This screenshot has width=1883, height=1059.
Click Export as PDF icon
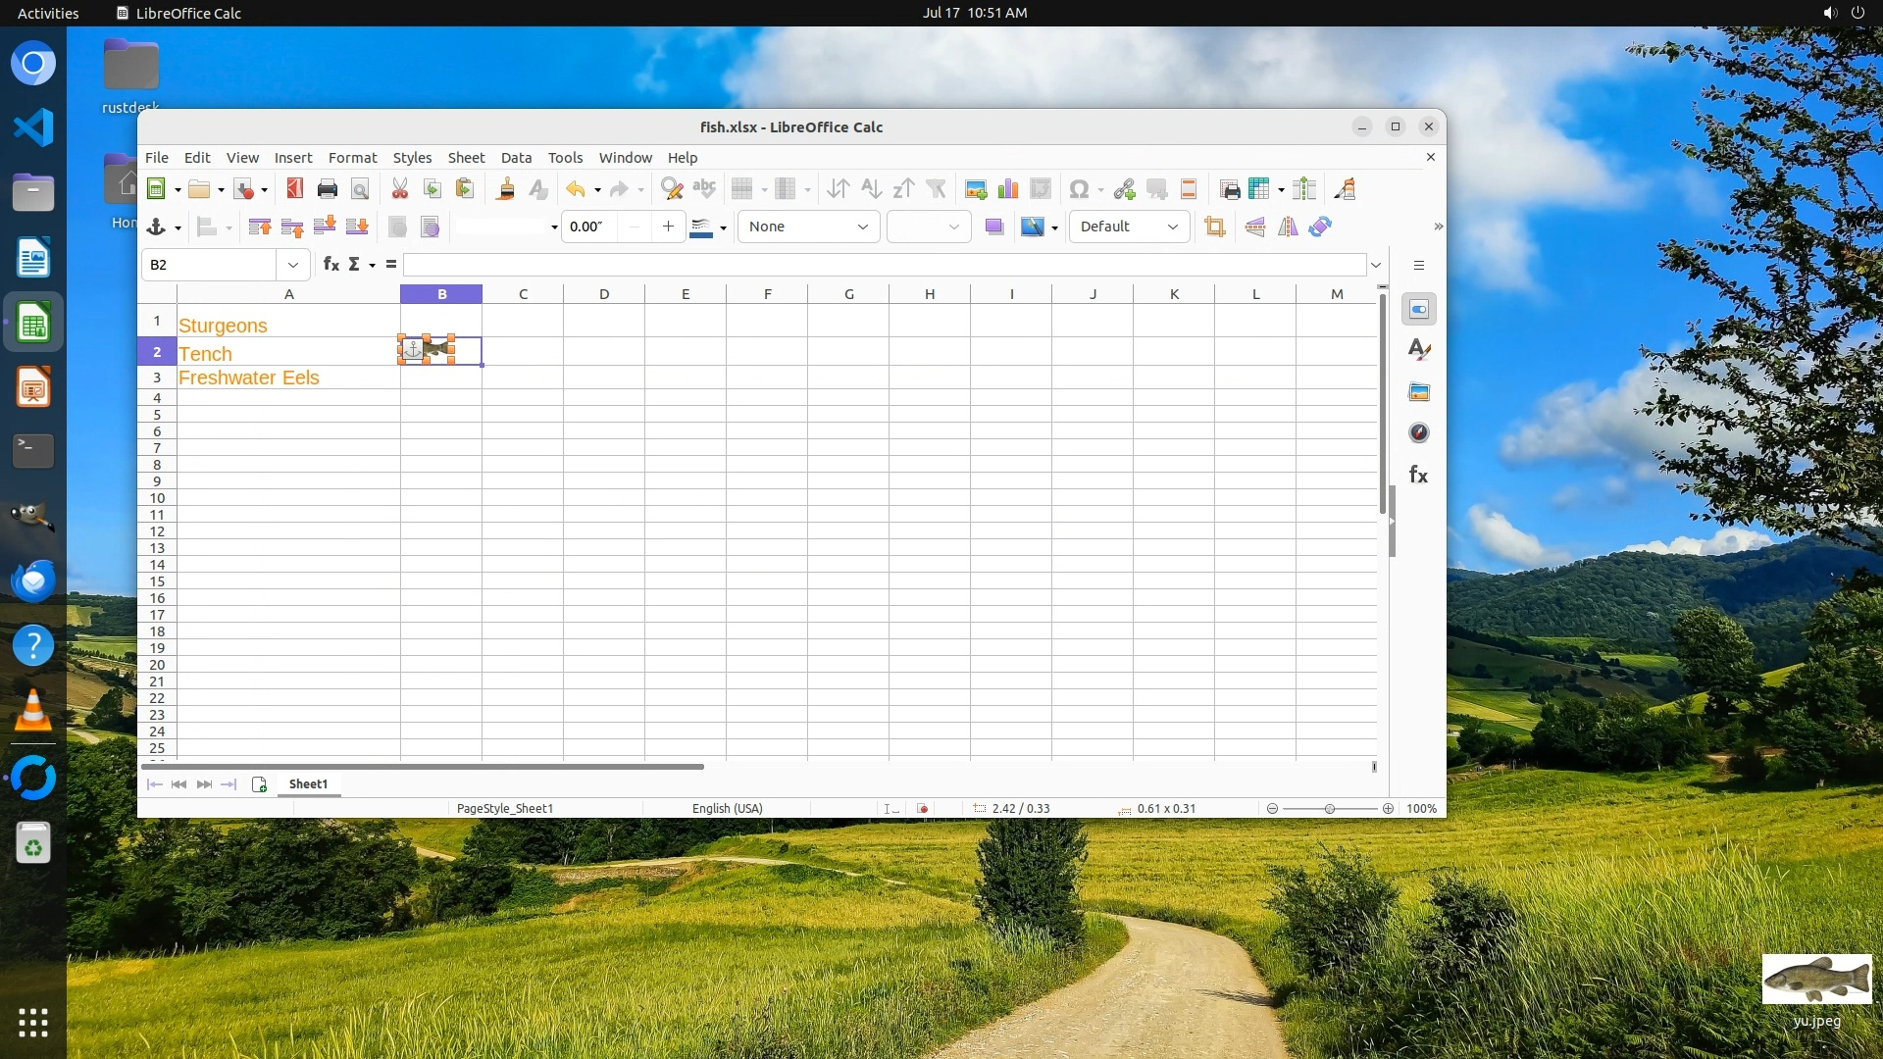(x=294, y=189)
